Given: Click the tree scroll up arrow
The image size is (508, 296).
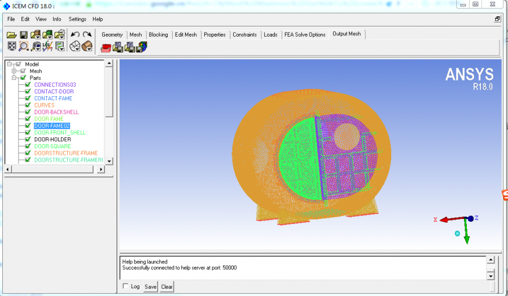Looking at the screenshot, I should [x=109, y=64].
